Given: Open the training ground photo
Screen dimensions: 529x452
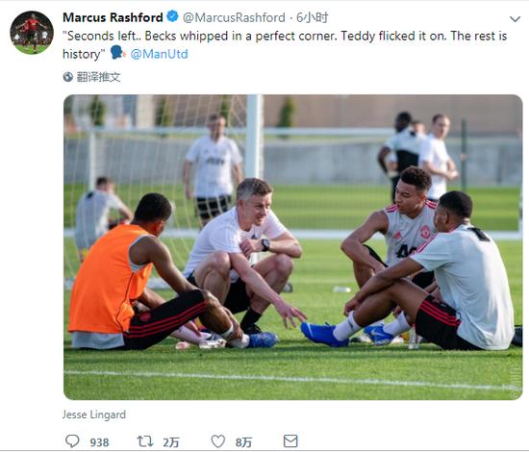Looking at the screenshot, I should click(x=292, y=247).
